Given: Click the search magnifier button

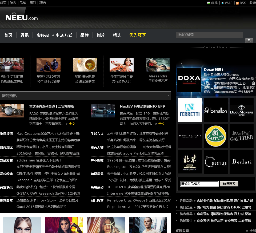Looking at the screenshot, I should coord(249,41).
